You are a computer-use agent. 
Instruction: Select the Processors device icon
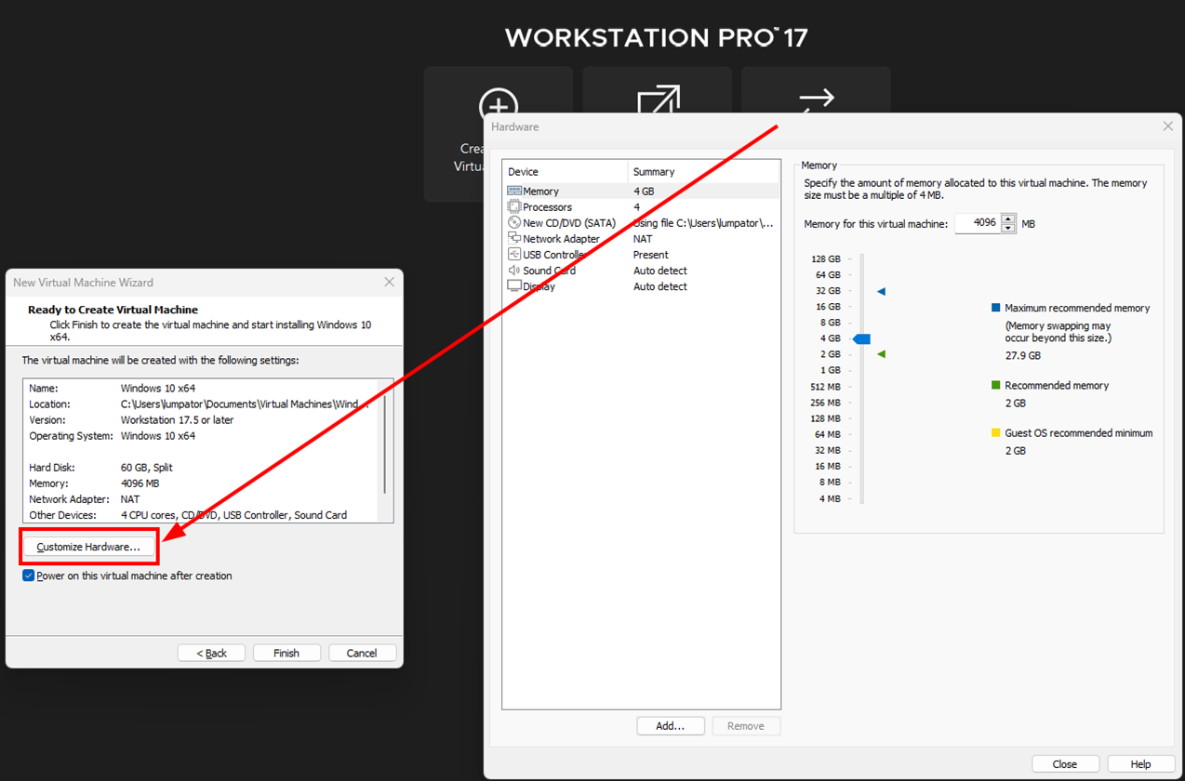coord(514,207)
